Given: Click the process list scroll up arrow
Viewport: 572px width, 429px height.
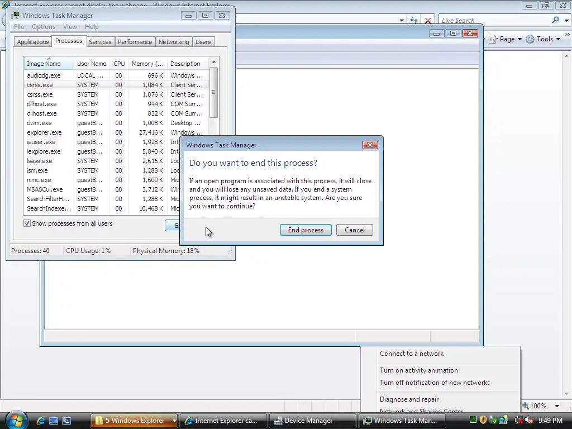Looking at the screenshot, I should pyautogui.click(x=214, y=62).
